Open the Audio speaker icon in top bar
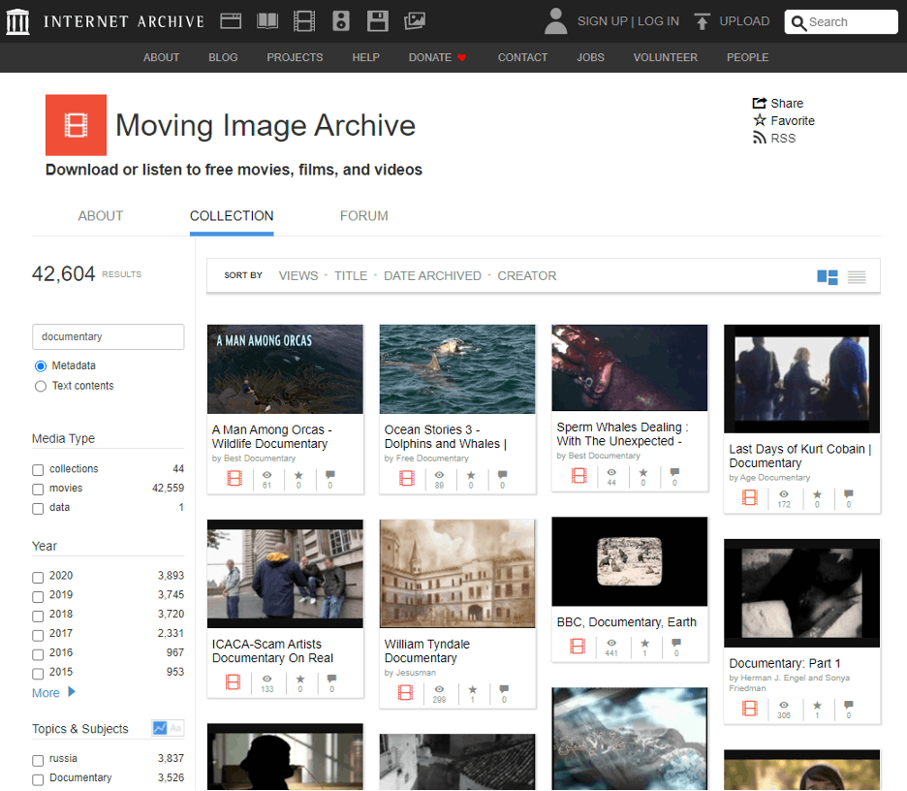 [x=341, y=21]
